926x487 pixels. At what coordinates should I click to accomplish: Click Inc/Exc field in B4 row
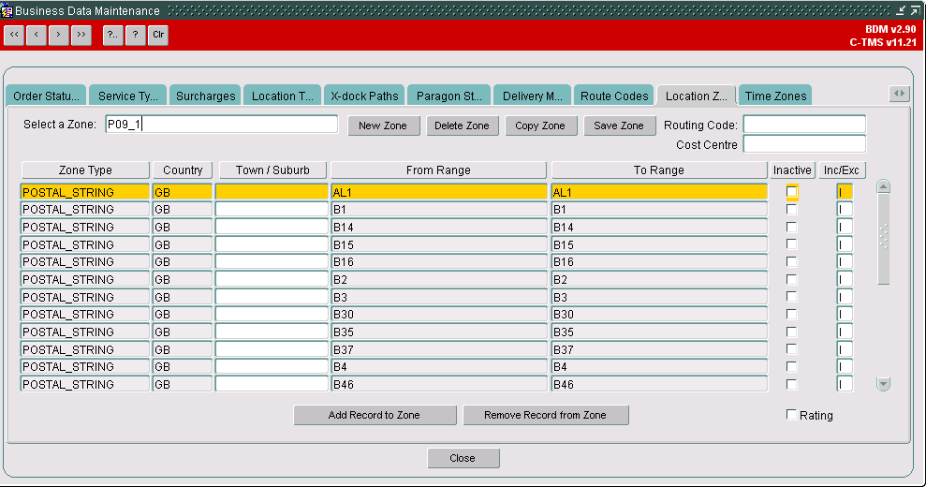(x=845, y=366)
